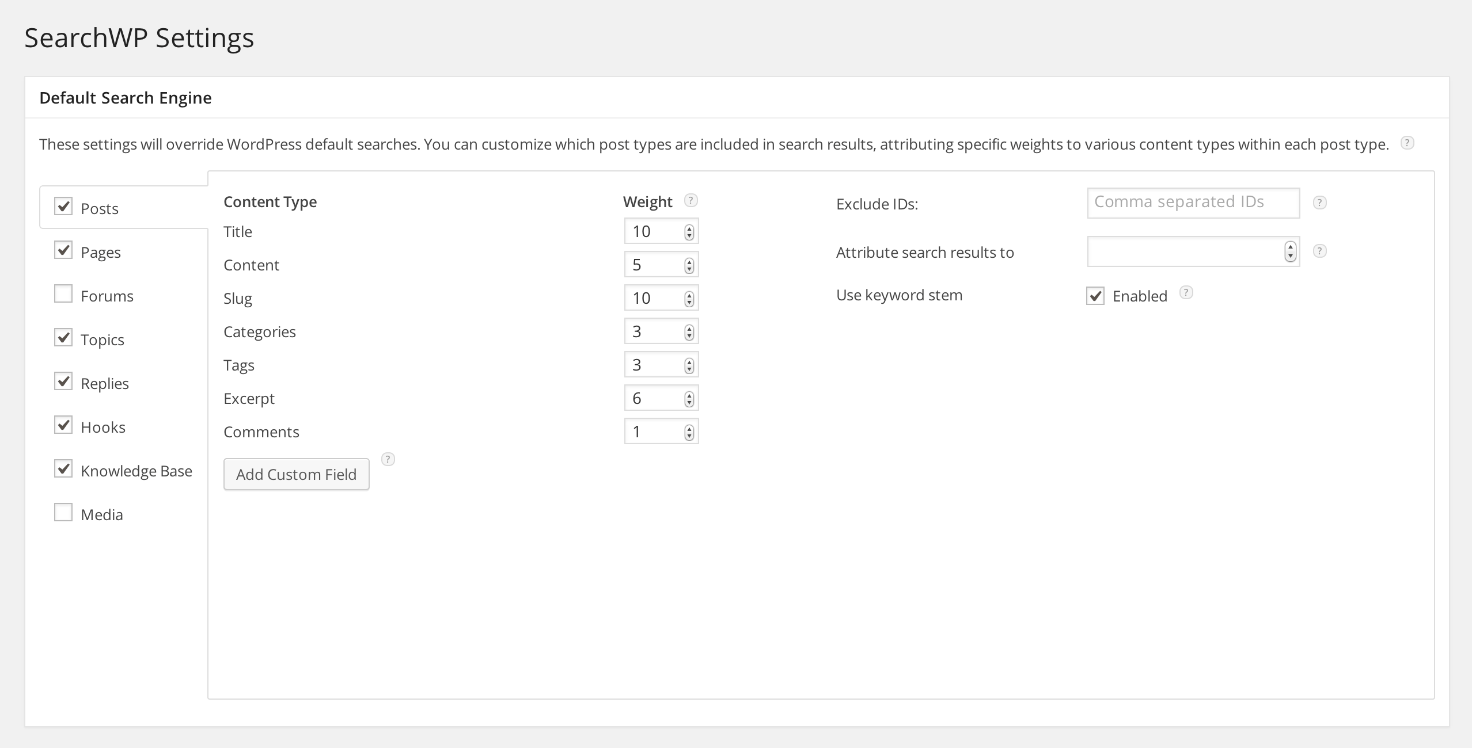Switch to the Topics tab
The height and width of the screenshot is (748, 1472).
(x=103, y=340)
